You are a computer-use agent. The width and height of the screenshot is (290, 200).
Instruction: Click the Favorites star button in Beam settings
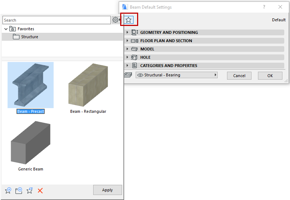click(x=128, y=19)
